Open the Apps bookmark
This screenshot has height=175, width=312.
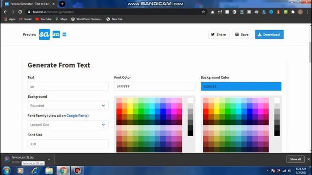(x=10, y=19)
